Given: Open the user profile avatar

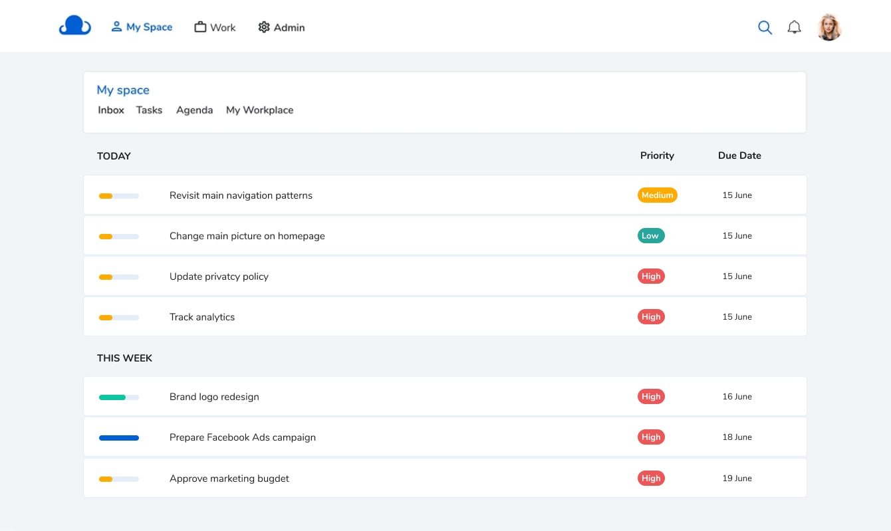Looking at the screenshot, I should tap(829, 27).
